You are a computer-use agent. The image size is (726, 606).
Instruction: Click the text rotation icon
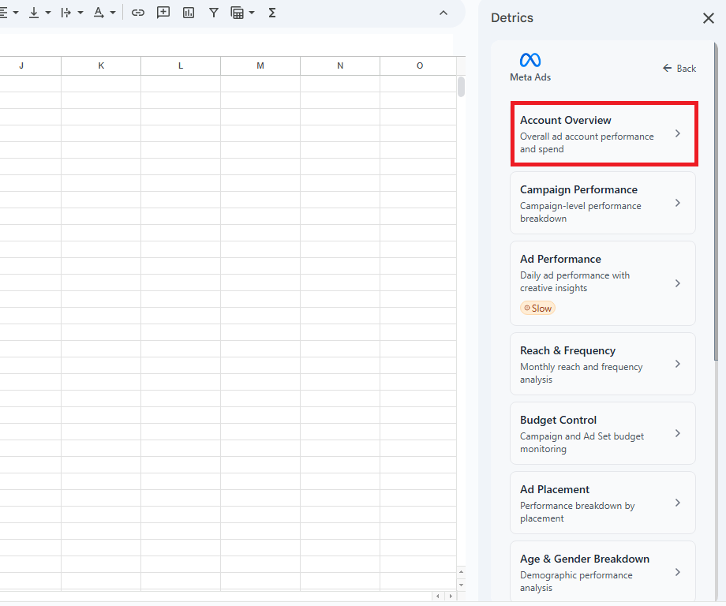[x=98, y=13]
